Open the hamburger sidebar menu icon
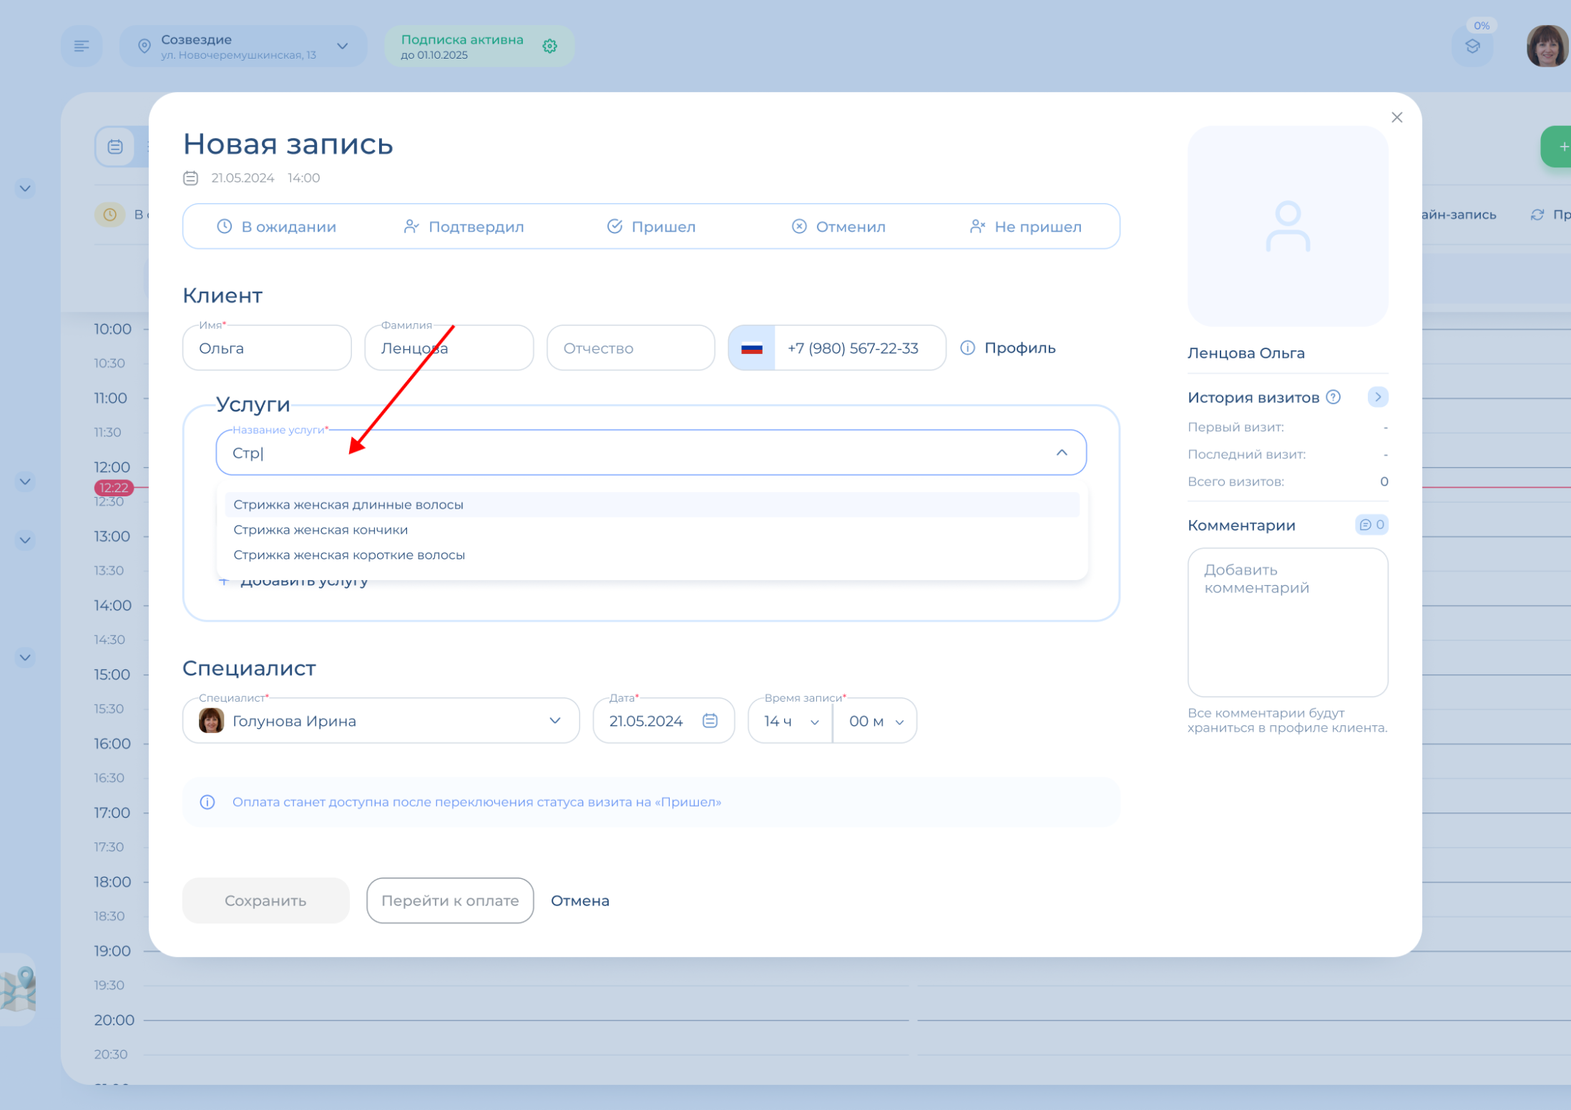The width and height of the screenshot is (1571, 1110). coord(82,46)
